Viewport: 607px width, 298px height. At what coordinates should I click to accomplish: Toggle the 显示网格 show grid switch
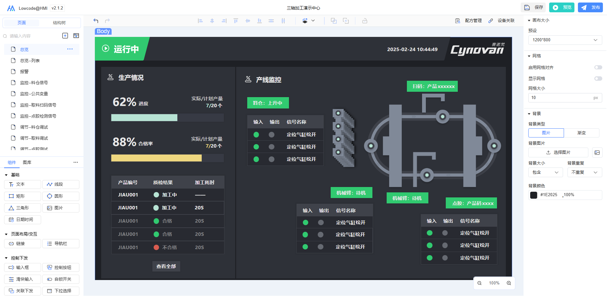click(x=598, y=79)
